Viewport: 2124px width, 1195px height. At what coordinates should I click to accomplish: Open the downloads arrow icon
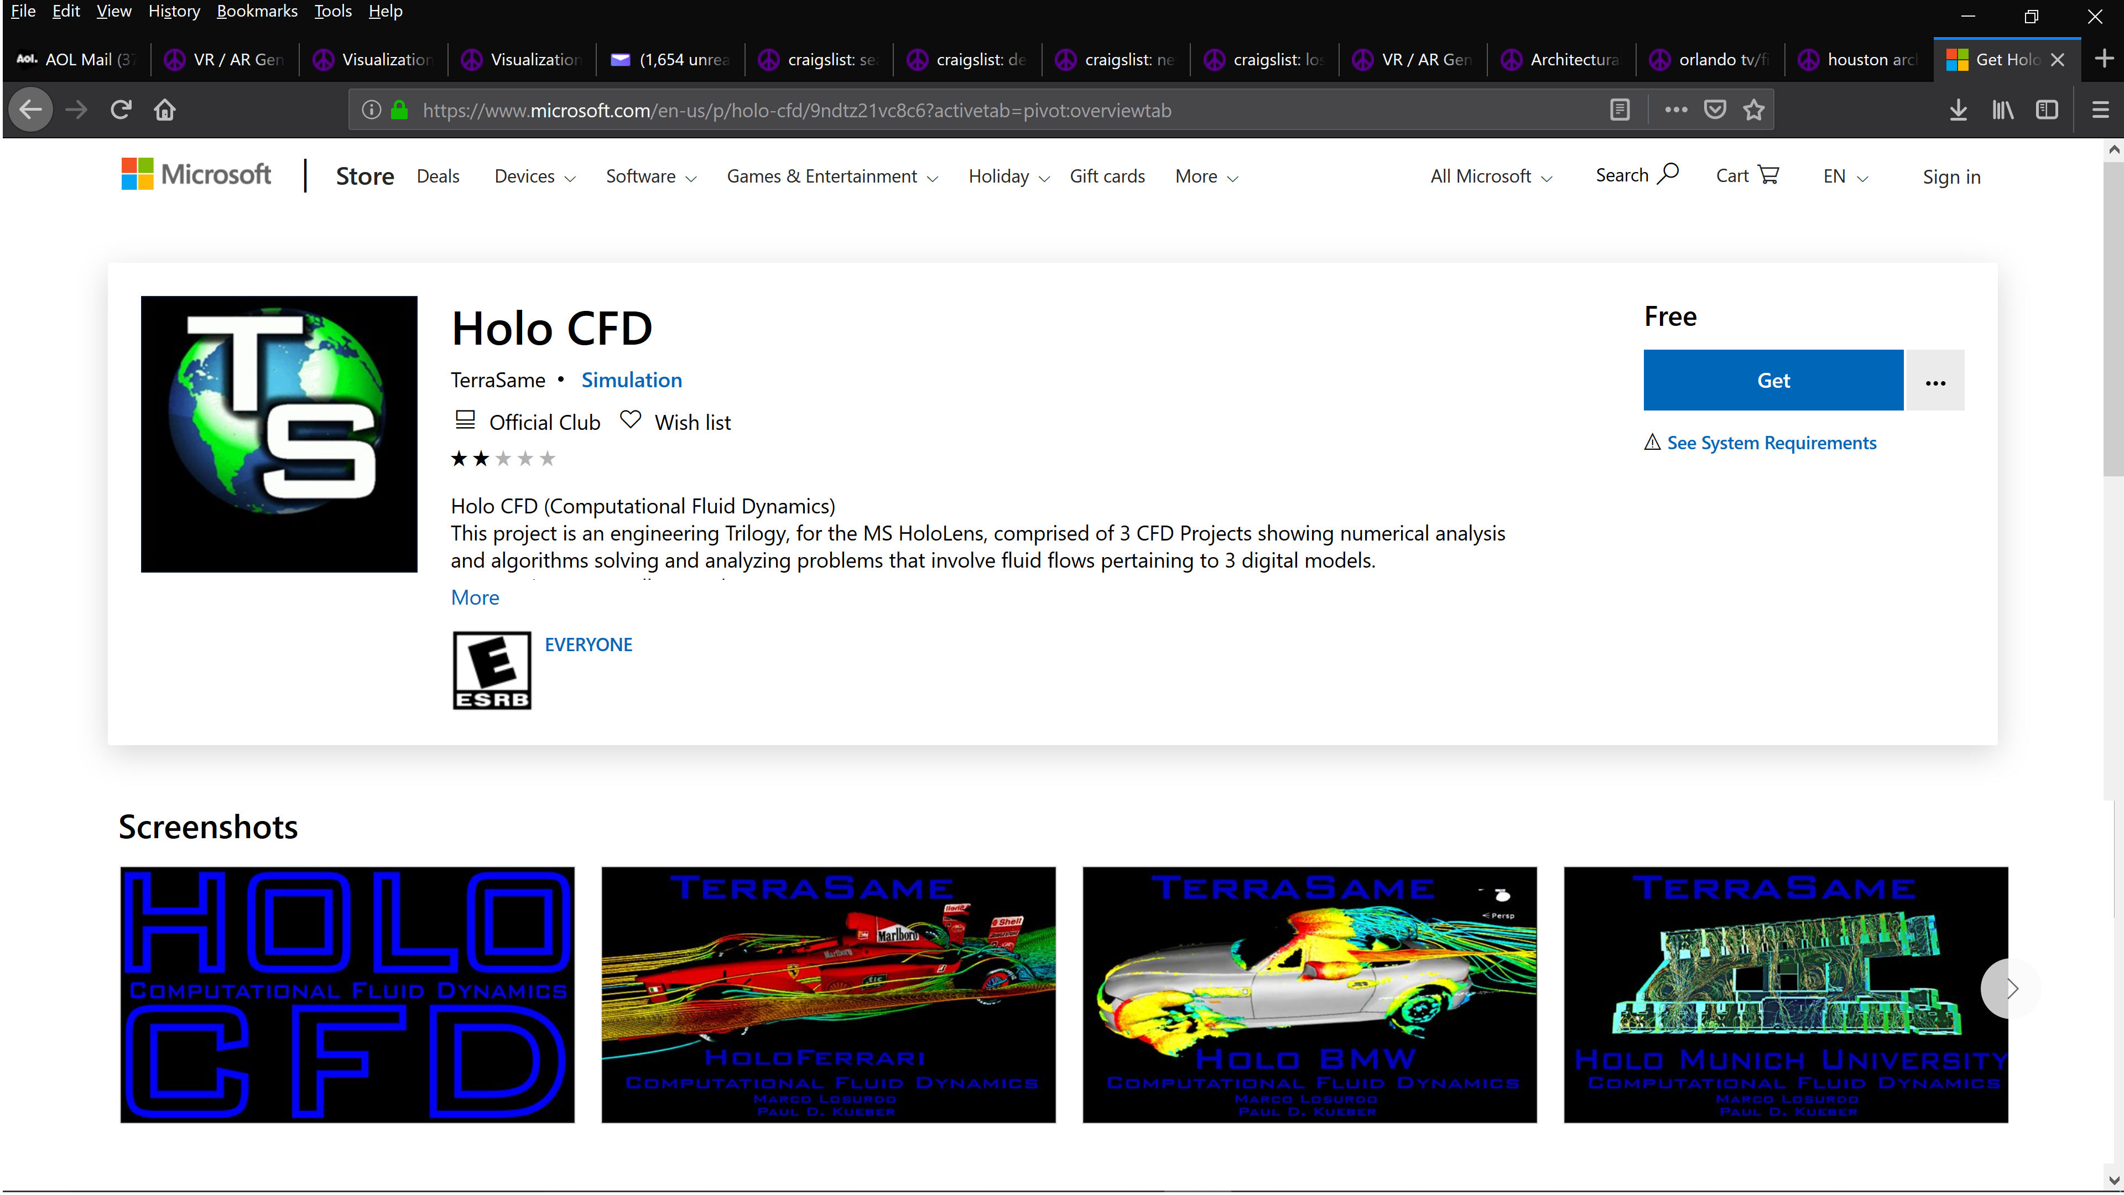(1958, 110)
